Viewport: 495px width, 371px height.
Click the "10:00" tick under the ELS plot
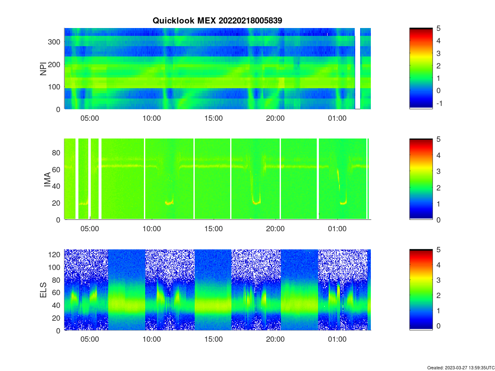click(x=152, y=339)
